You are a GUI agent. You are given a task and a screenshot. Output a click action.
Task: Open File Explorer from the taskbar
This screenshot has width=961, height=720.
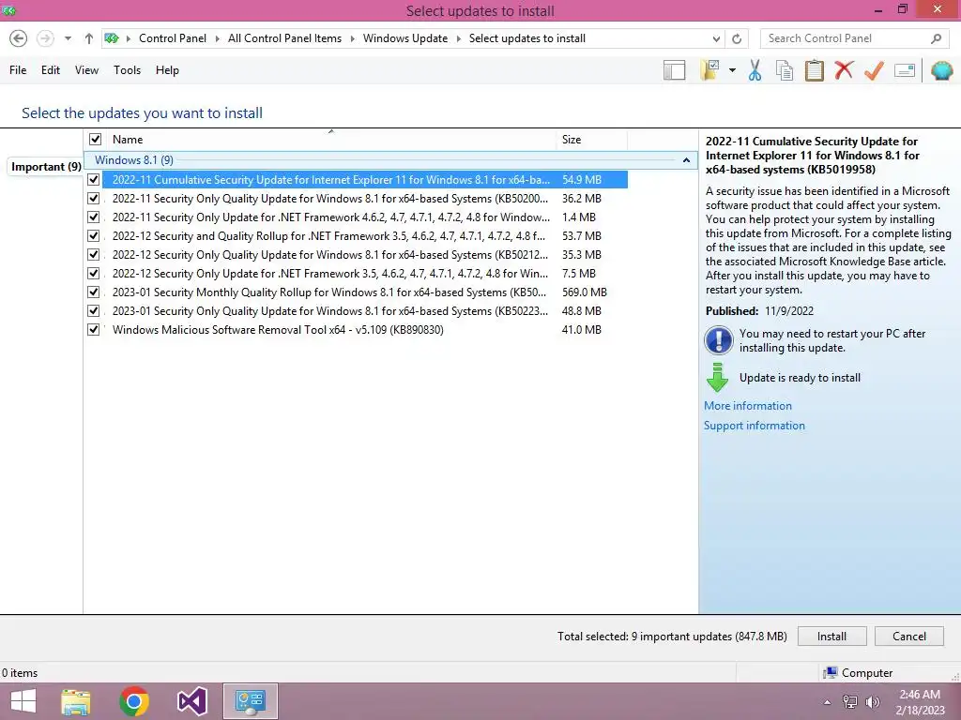(x=76, y=701)
